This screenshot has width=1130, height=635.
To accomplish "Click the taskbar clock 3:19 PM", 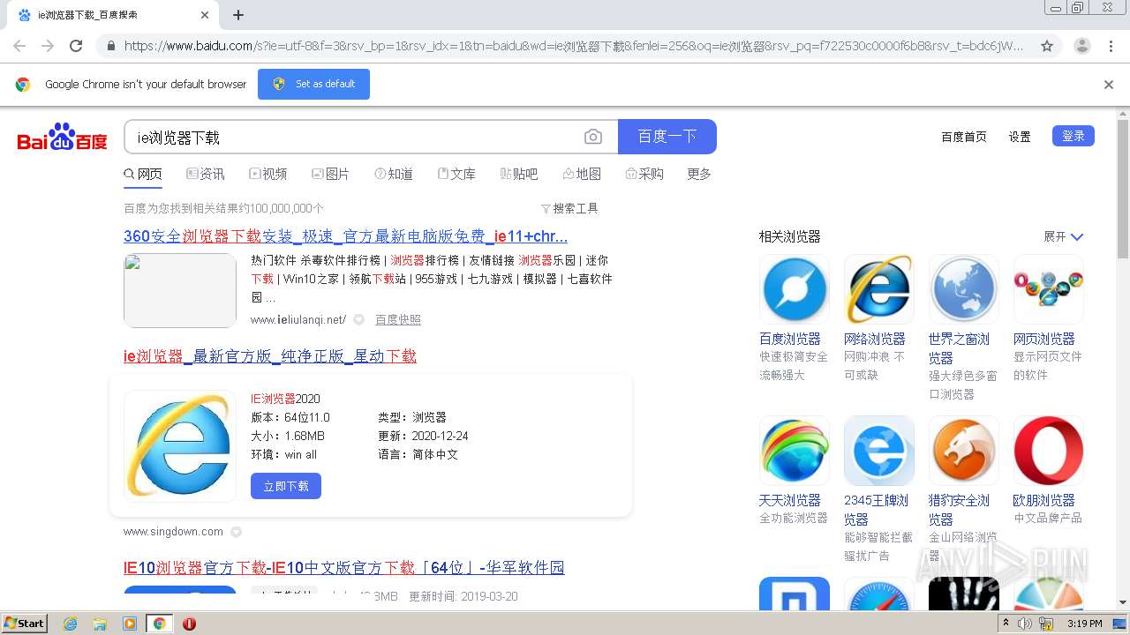I will pos(1084,624).
